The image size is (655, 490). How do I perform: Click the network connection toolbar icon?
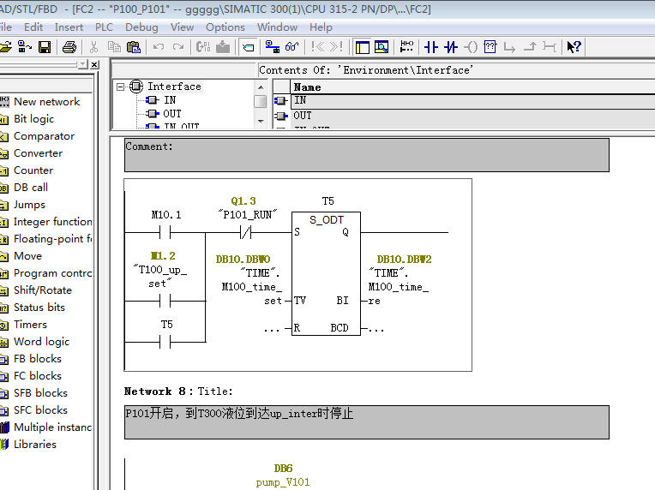pyautogui.click(x=273, y=47)
